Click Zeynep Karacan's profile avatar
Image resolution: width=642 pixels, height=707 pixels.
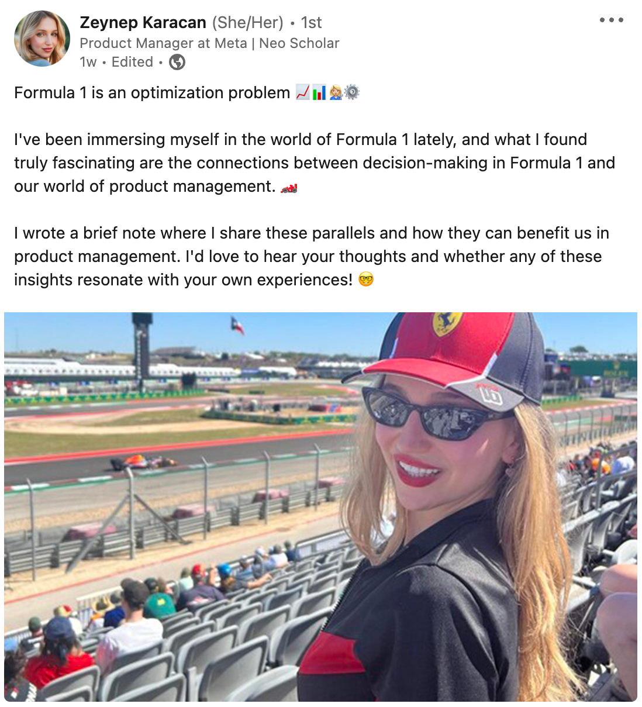click(x=42, y=39)
